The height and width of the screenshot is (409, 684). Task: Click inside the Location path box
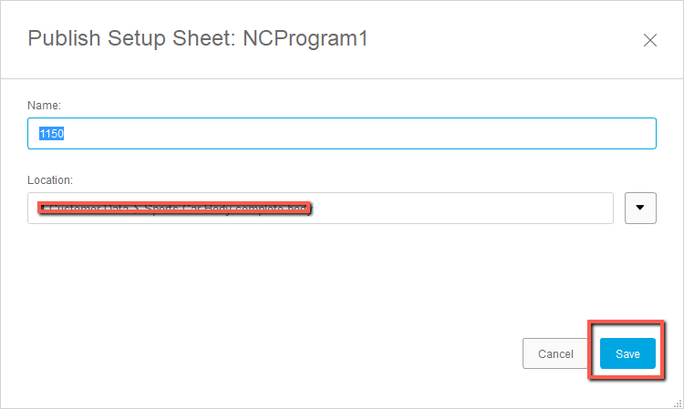(x=319, y=208)
